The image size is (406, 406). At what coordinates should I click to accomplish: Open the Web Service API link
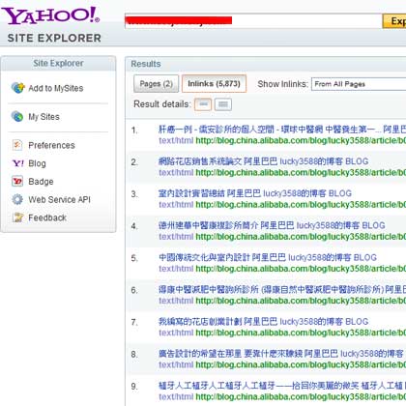point(59,200)
